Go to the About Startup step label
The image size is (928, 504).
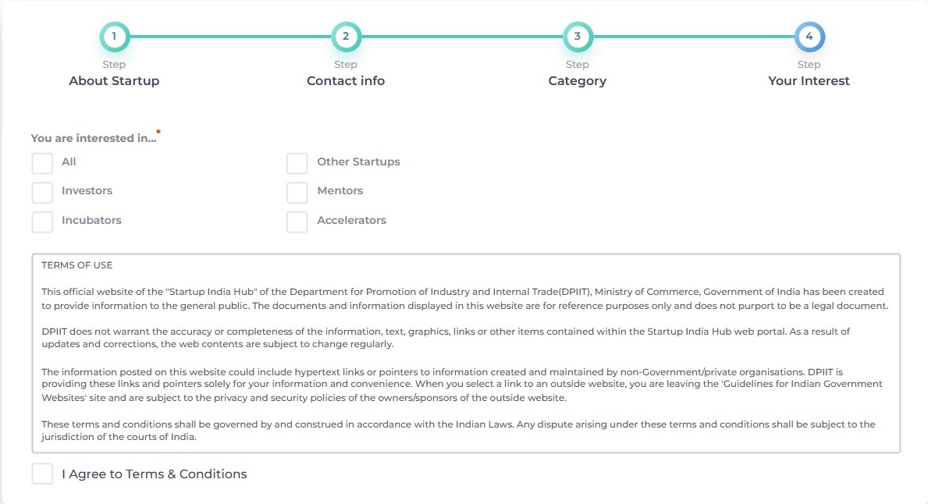[114, 80]
